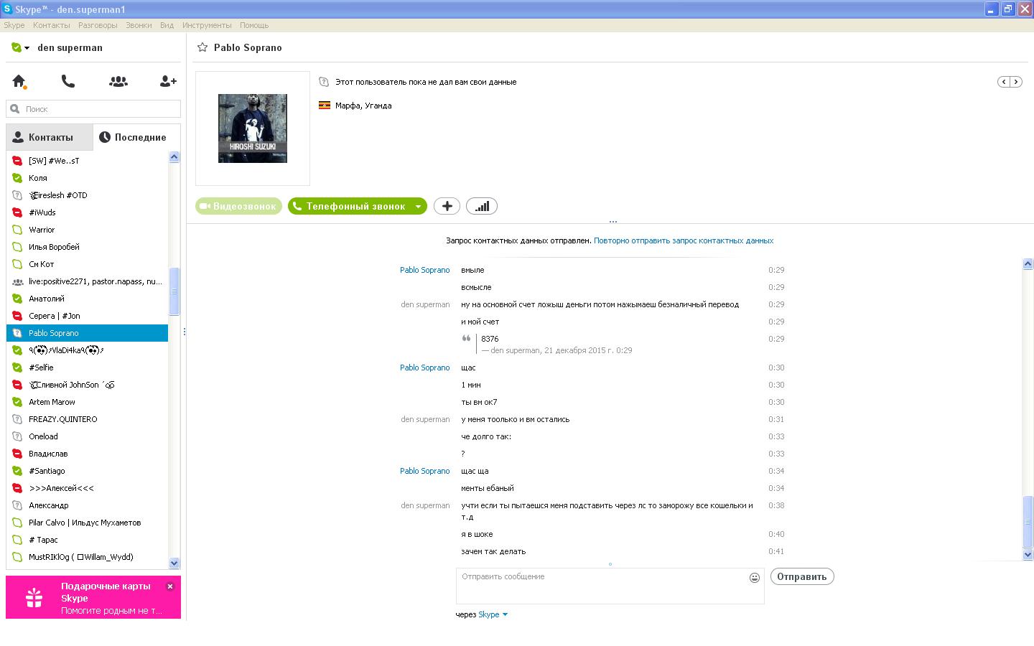The image size is (1034, 646).
Task: Click the den superman profile name
Action: click(x=70, y=48)
